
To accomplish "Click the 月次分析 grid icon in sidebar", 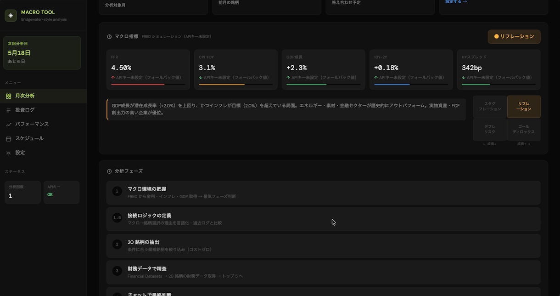I will [x=8, y=96].
